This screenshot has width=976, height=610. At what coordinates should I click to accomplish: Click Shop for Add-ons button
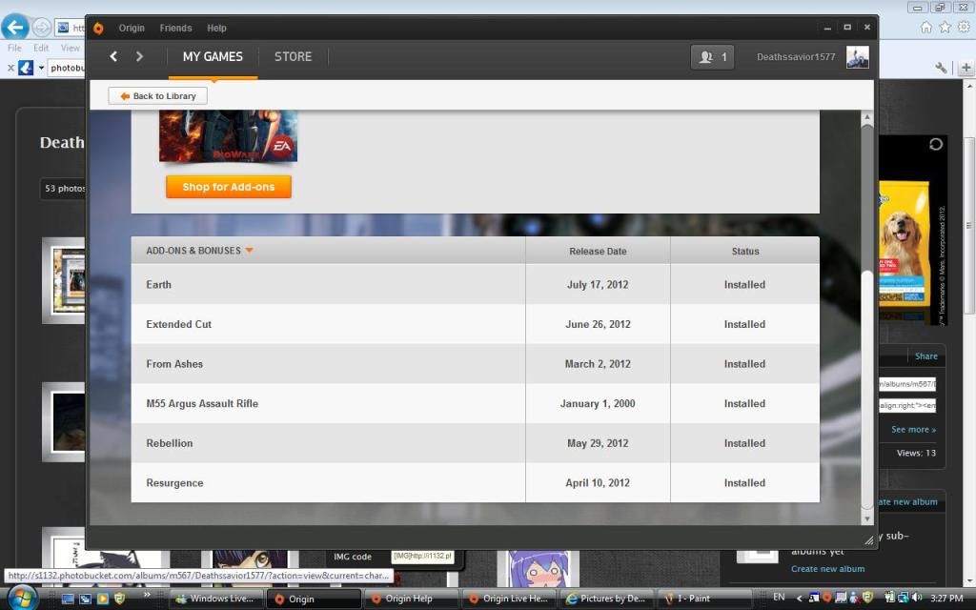click(x=229, y=187)
